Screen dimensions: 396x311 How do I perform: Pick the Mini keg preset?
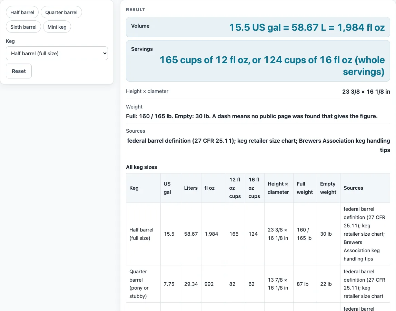tap(57, 27)
